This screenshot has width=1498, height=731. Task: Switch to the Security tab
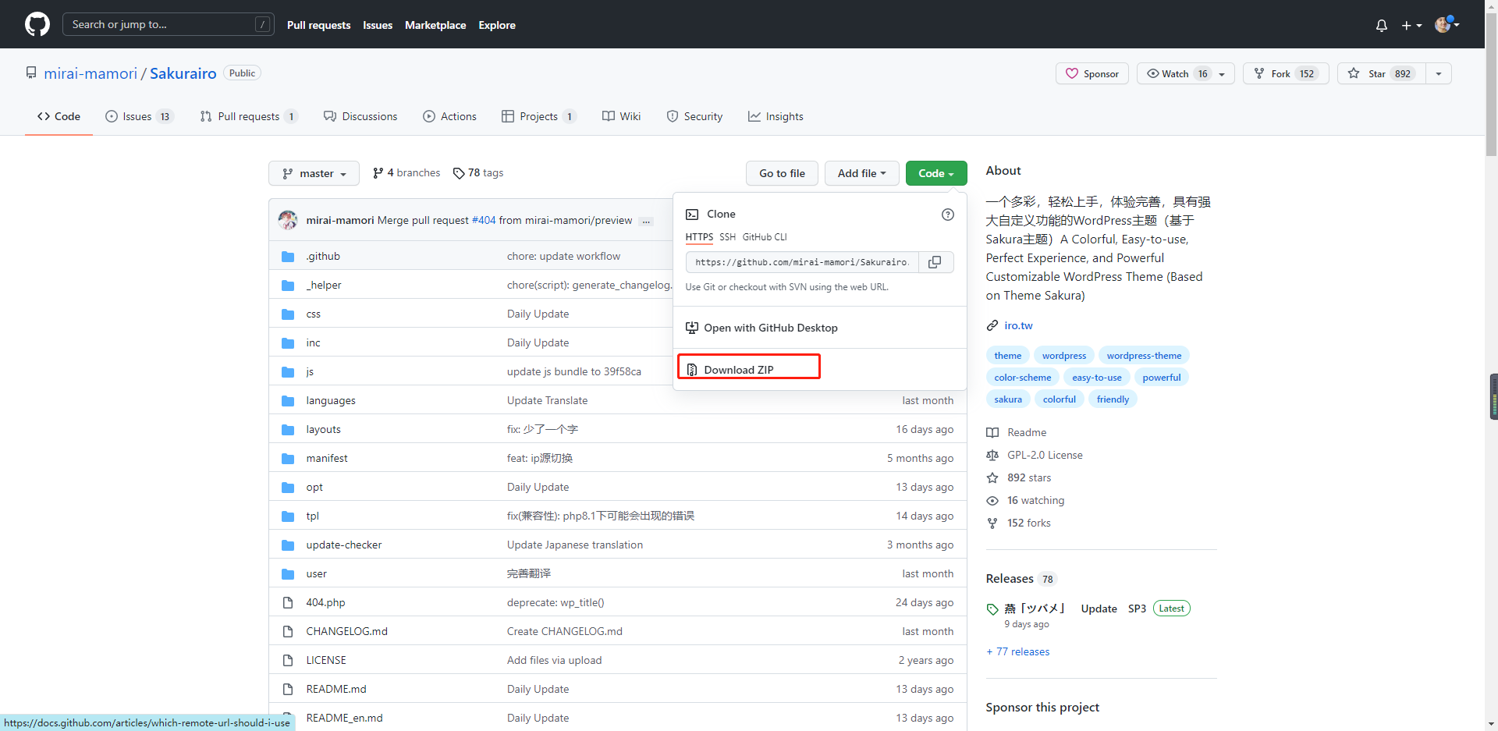[694, 116]
